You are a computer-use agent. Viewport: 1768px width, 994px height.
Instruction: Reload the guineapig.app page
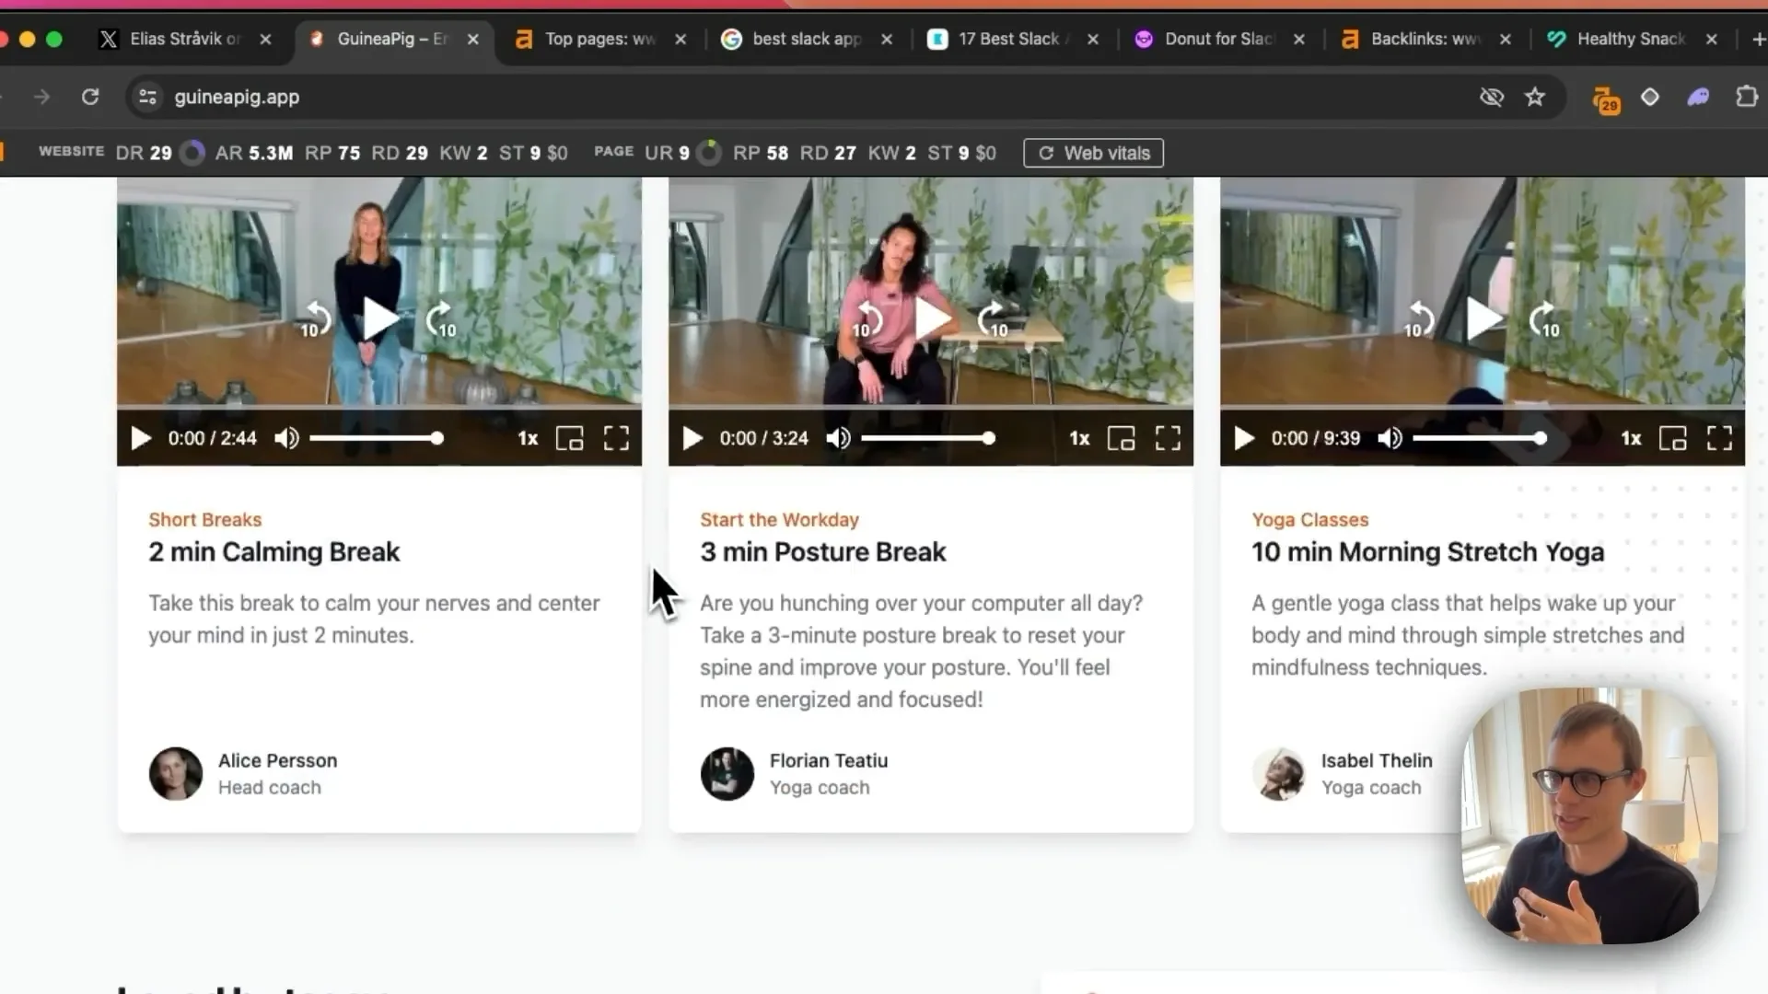90,97
